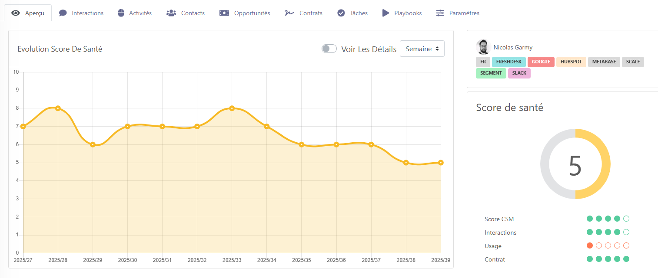
Task: Click the 2025/33 data point on chart
Action: (x=232, y=108)
